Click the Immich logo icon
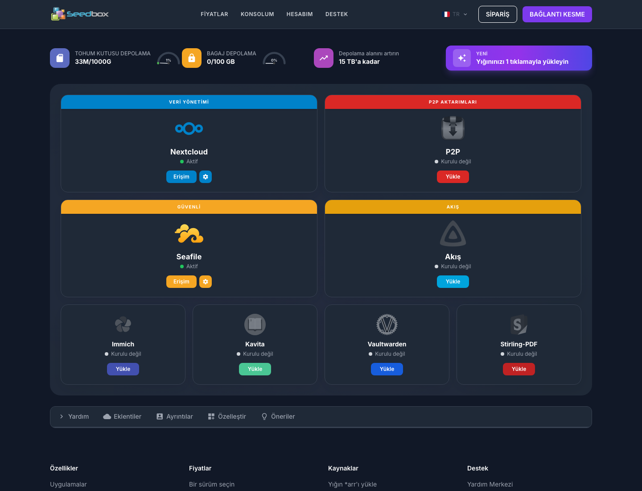Screen dimensions: 642x491 click(x=123, y=325)
